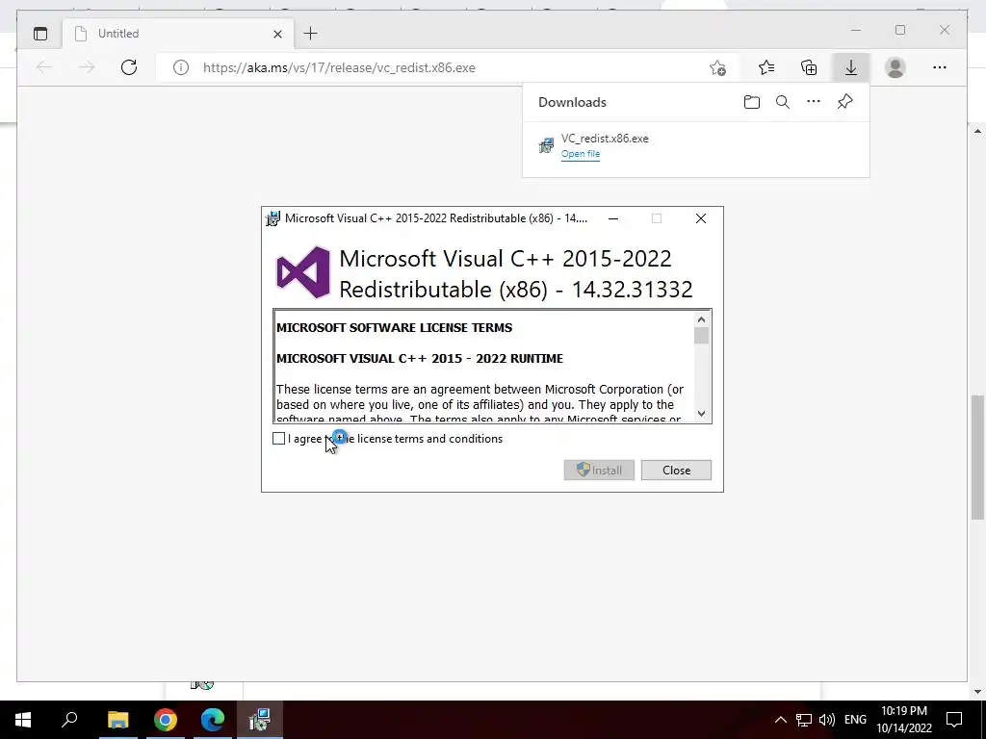986x739 pixels.
Task: Open more options in Downloads panel
Action: [x=813, y=101]
